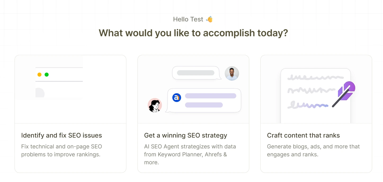Screen dimensions: 383x182
Task: Click the waving hand emoji
Action: 209,19
